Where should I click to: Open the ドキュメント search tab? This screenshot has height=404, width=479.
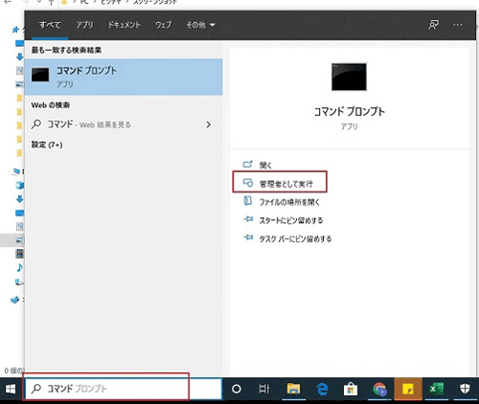[124, 25]
